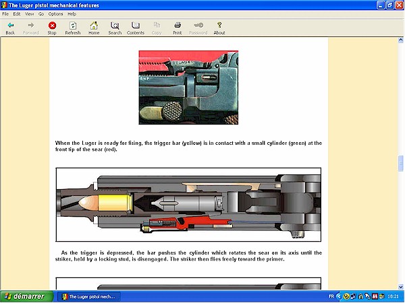Click the démarrer Start button

coord(26,296)
